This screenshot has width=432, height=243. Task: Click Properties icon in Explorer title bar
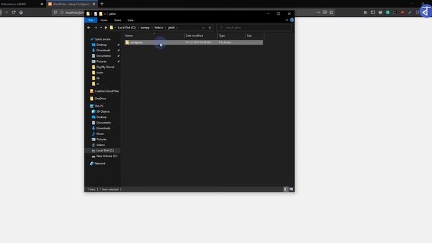[95, 13]
